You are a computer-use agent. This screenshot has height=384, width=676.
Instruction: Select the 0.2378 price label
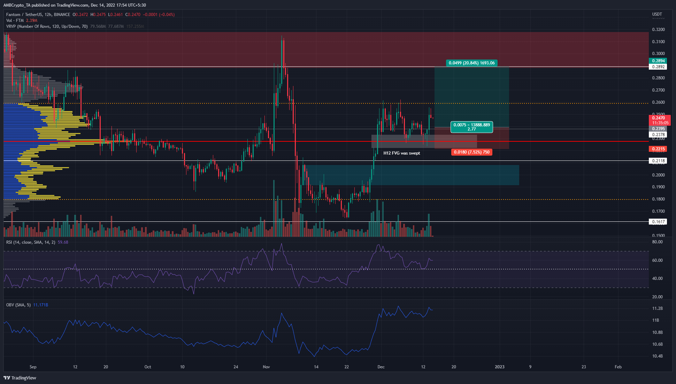coord(658,135)
